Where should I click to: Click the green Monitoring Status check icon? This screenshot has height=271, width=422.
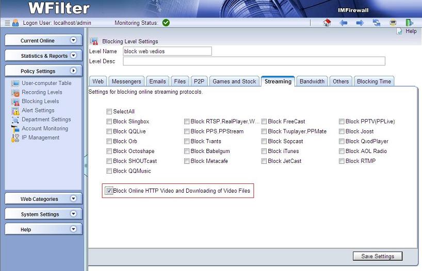166,23
